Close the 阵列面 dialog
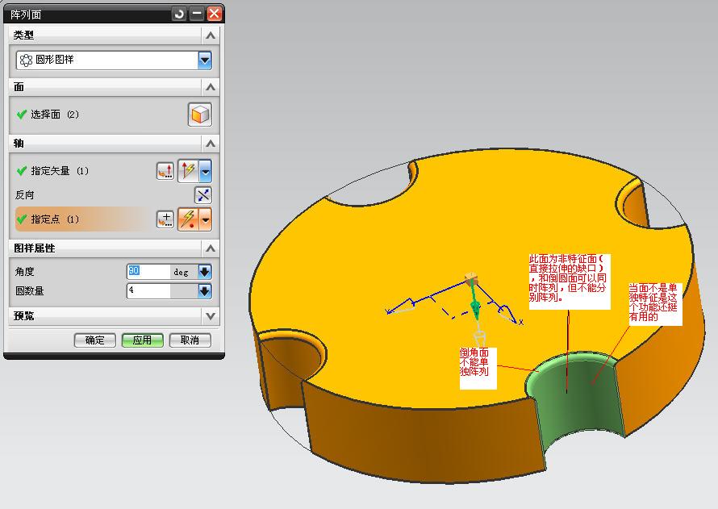 pyautogui.click(x=214, y=14)
